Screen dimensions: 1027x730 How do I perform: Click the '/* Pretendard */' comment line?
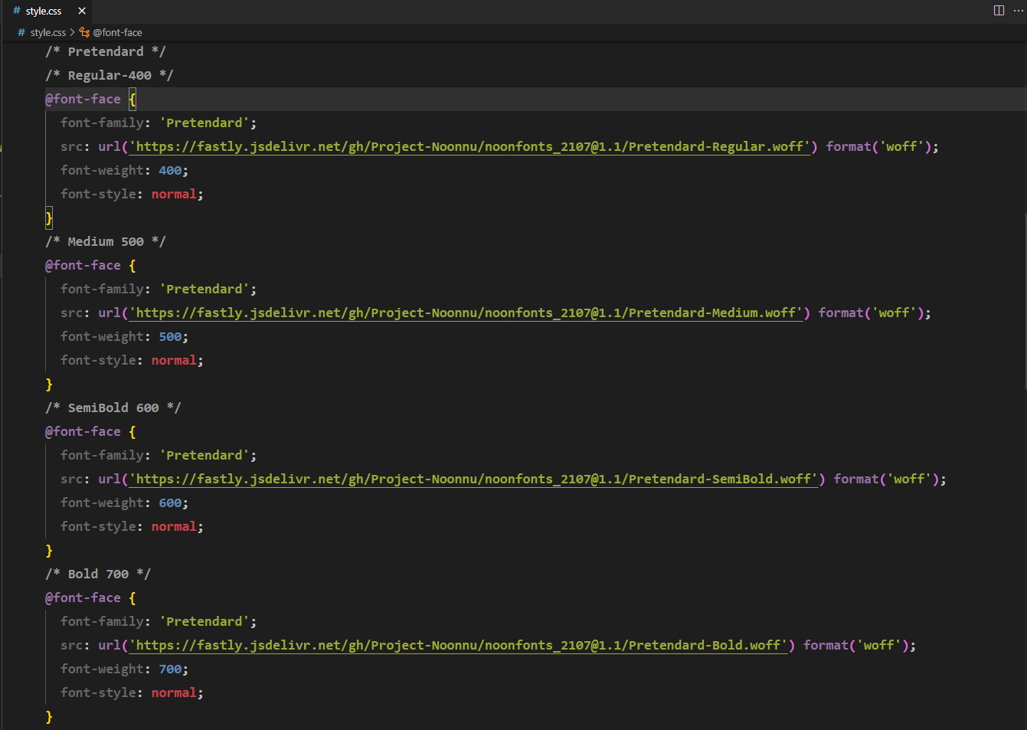pos(106,51)
